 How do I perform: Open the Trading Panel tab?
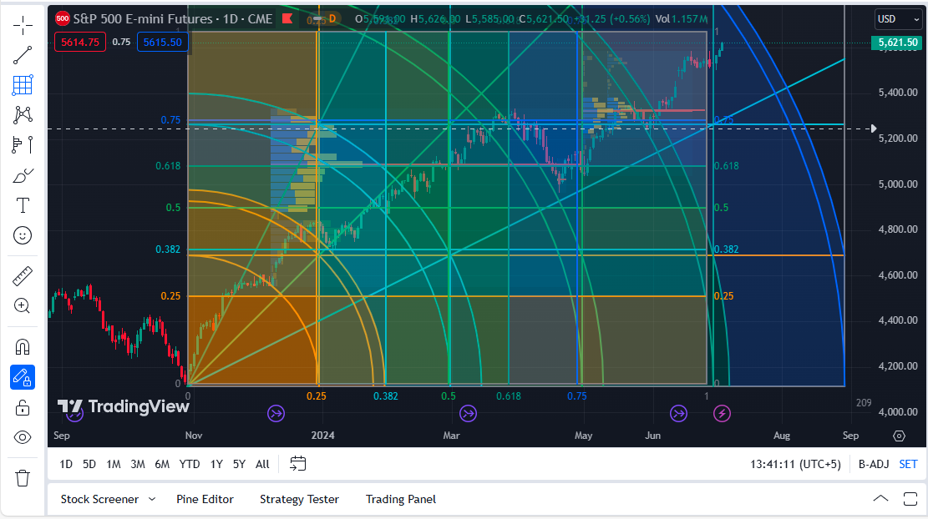click(x=401, y=499)
